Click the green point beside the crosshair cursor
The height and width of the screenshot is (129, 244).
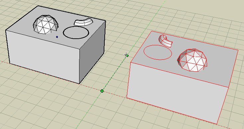point(127,56)
